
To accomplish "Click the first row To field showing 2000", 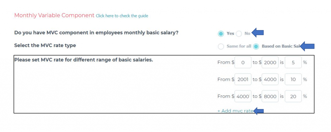I will (x=270, y=63).
